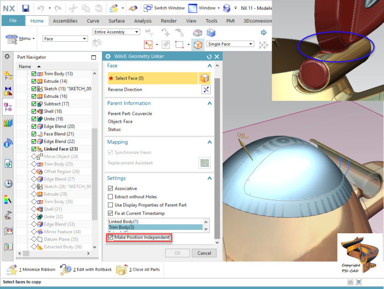Open the Assembly Navigator sidebar icon
384x289 pixels.
point(8,75)
